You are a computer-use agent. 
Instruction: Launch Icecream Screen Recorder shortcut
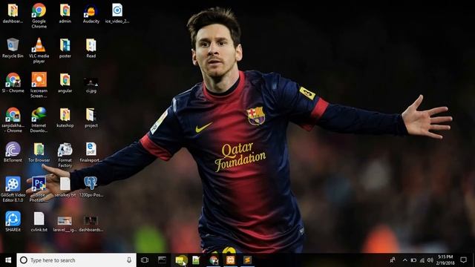39,85
